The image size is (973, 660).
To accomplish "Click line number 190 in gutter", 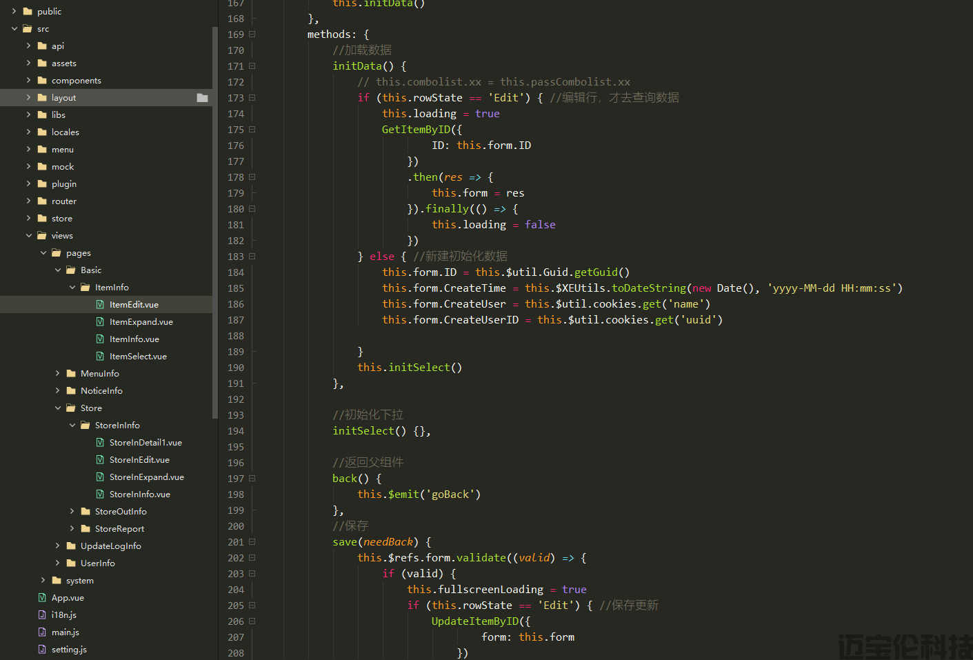I will 236,368.
